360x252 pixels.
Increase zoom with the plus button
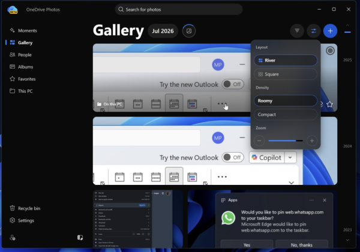click(312, 141)
